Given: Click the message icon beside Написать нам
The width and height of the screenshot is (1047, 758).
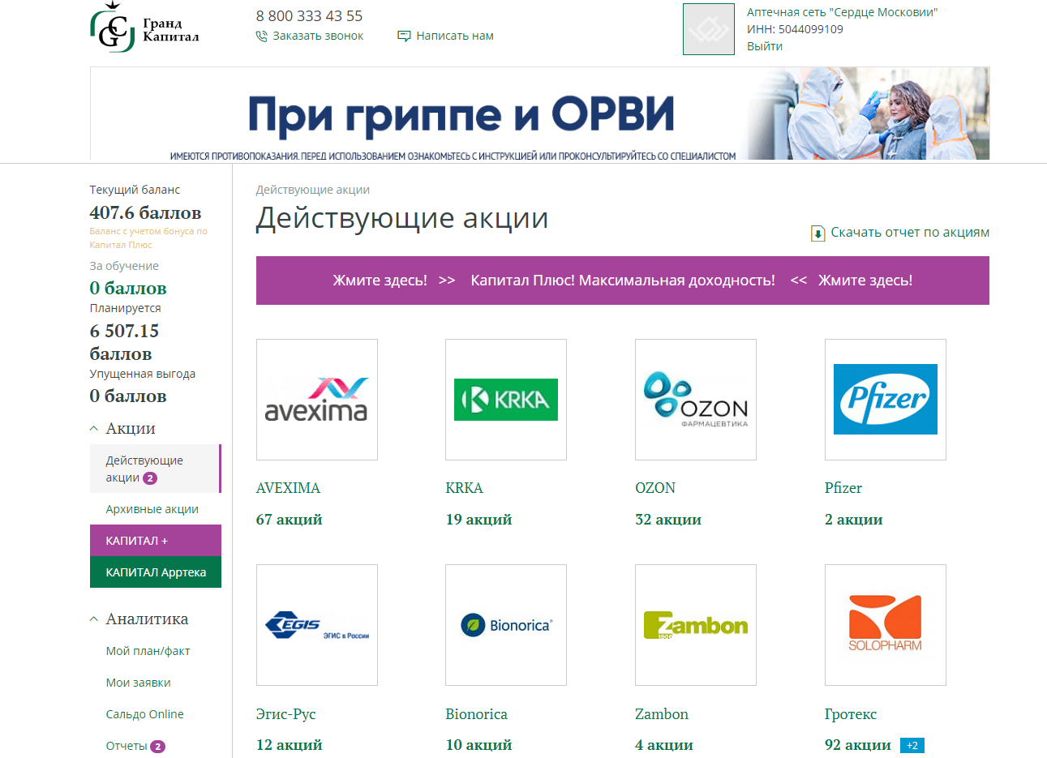Looking at the screenshot, I should 404,36.
